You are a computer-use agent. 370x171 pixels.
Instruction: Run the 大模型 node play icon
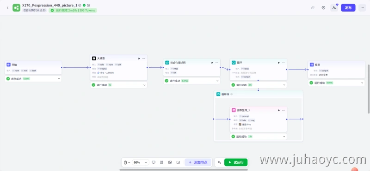(139, 59)
